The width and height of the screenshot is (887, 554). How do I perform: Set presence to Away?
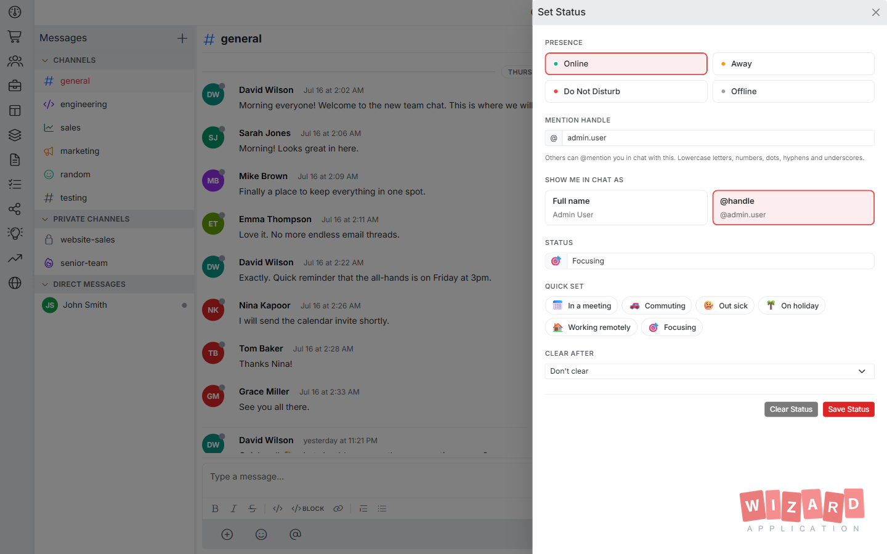coord(793,63)
